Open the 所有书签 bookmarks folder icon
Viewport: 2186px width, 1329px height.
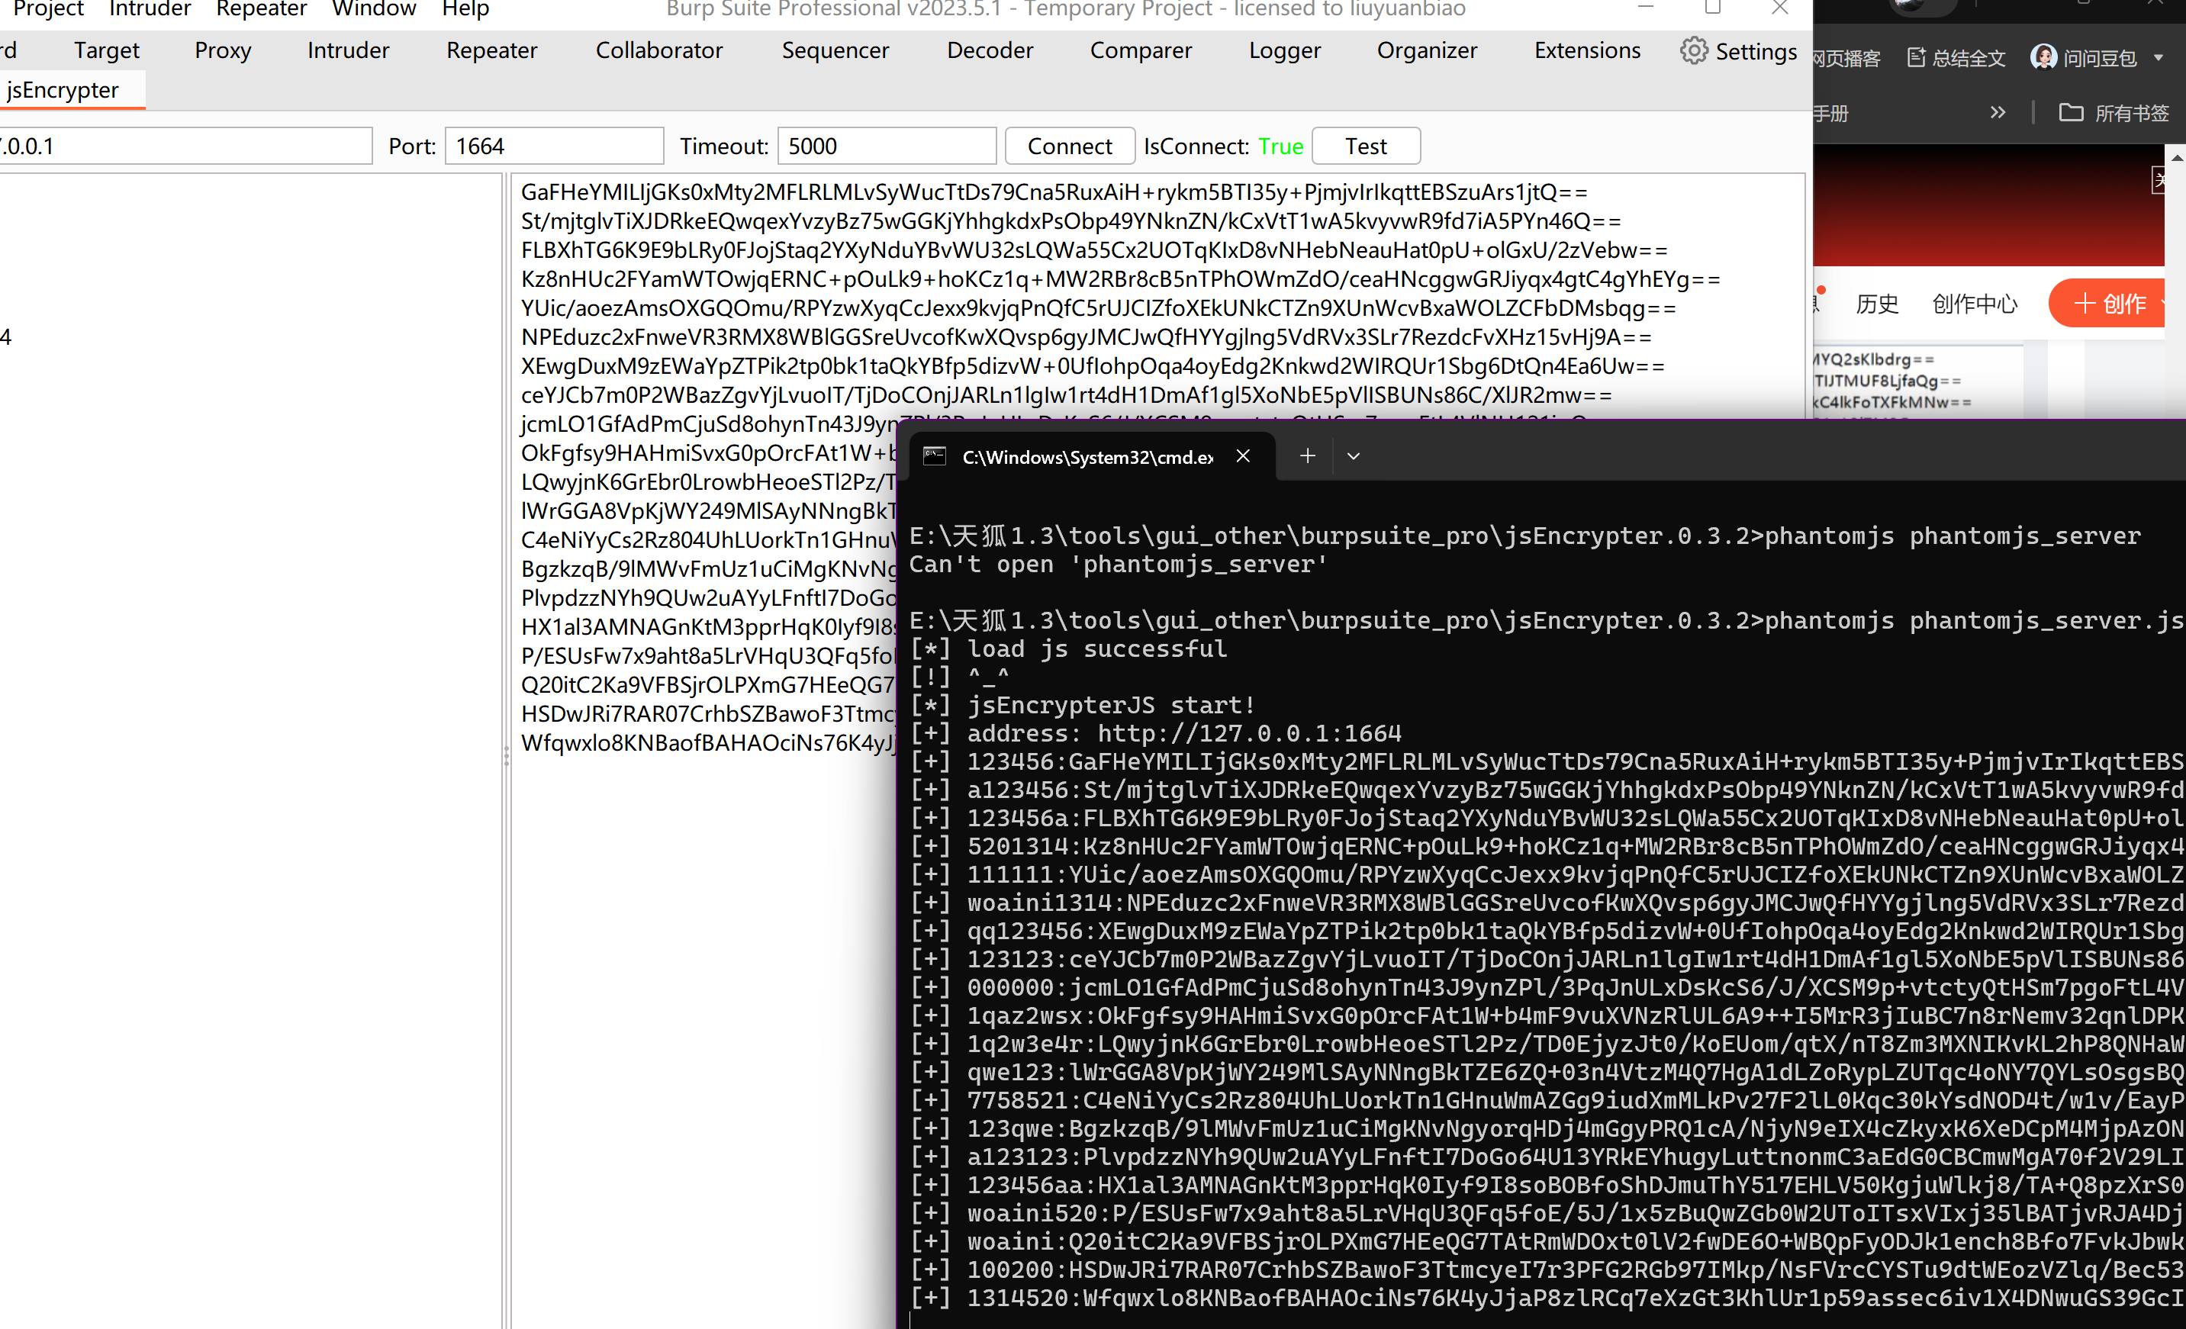2071,113
